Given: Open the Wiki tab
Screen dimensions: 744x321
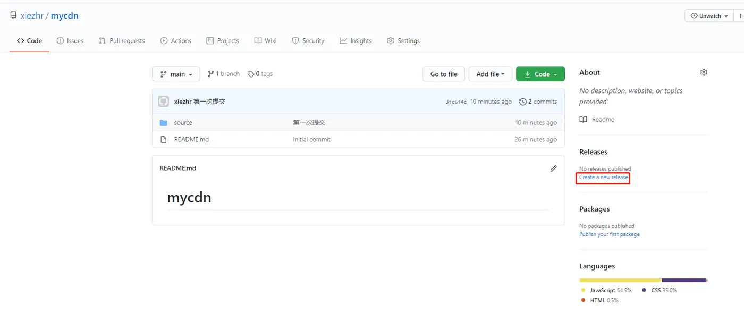Looking at the screenshot, I should coord(265,40).
